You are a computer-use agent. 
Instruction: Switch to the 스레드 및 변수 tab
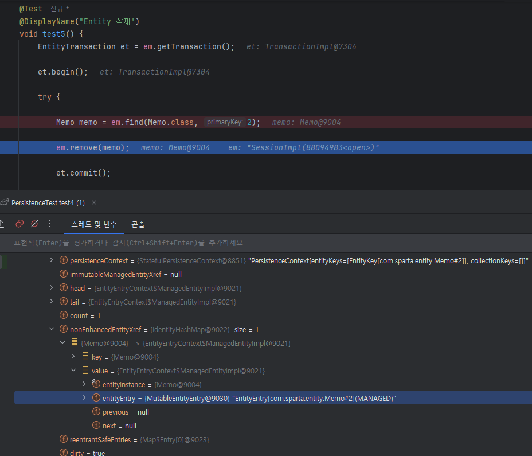tap(94, 224)
